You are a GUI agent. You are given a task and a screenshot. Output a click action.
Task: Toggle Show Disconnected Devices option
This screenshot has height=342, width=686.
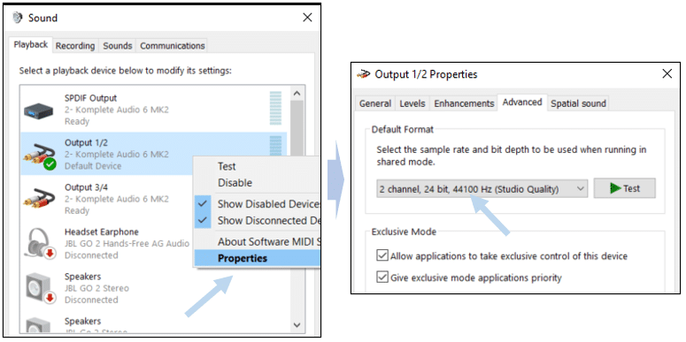click(258, 220)
